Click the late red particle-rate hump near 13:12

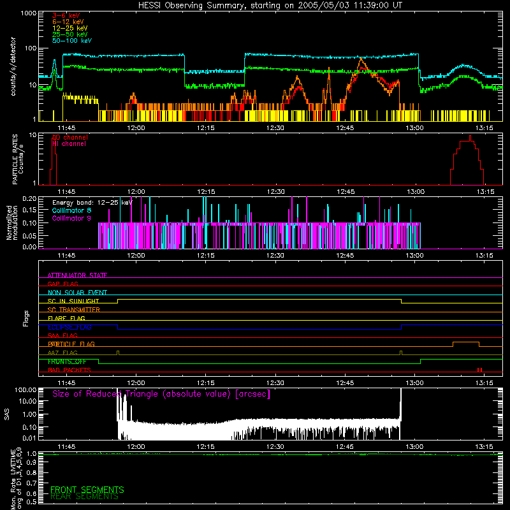coord(467,161)
